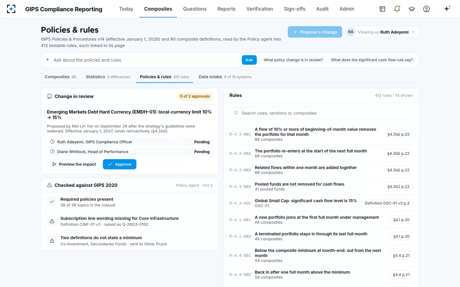Open rule R-4.4-002 Back in after one month
This screenshot has height=287, width=460.
click(321, 275)
